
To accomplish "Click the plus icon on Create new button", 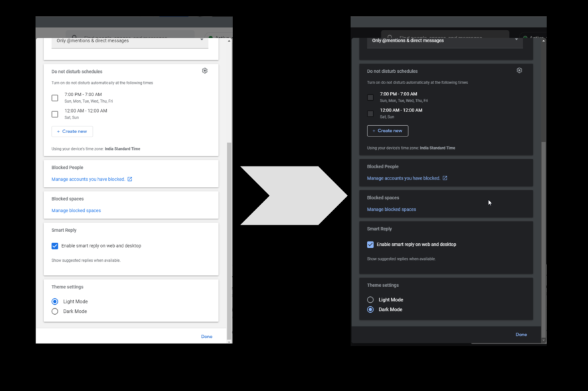I will (x=60, y=131).
